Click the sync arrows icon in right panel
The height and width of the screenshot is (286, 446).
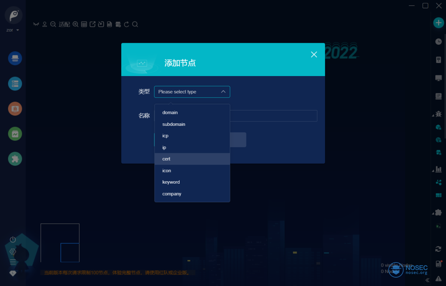pos(438,249)
